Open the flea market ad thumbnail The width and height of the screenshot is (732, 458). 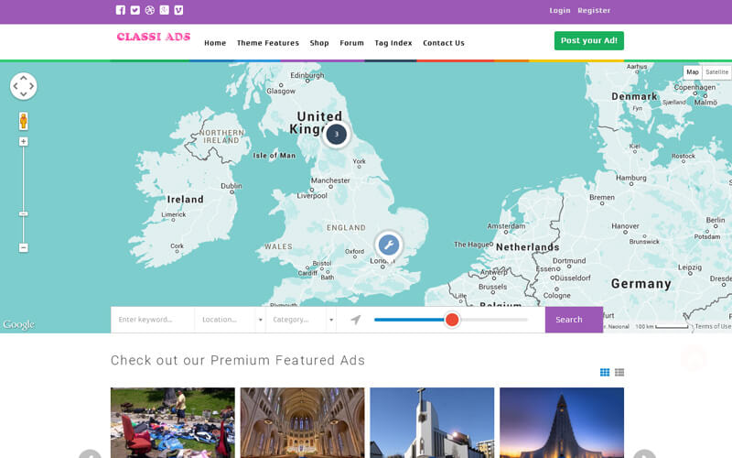tap(173, 422)
